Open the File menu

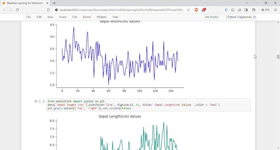[x=28, y=17]
